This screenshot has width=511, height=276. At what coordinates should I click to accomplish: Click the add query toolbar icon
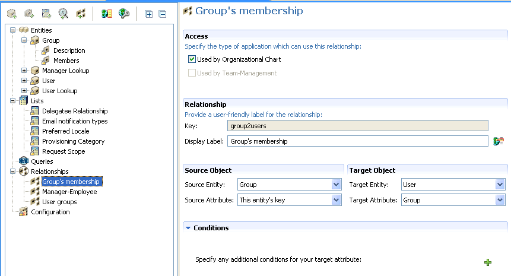(x=63, y=13)
